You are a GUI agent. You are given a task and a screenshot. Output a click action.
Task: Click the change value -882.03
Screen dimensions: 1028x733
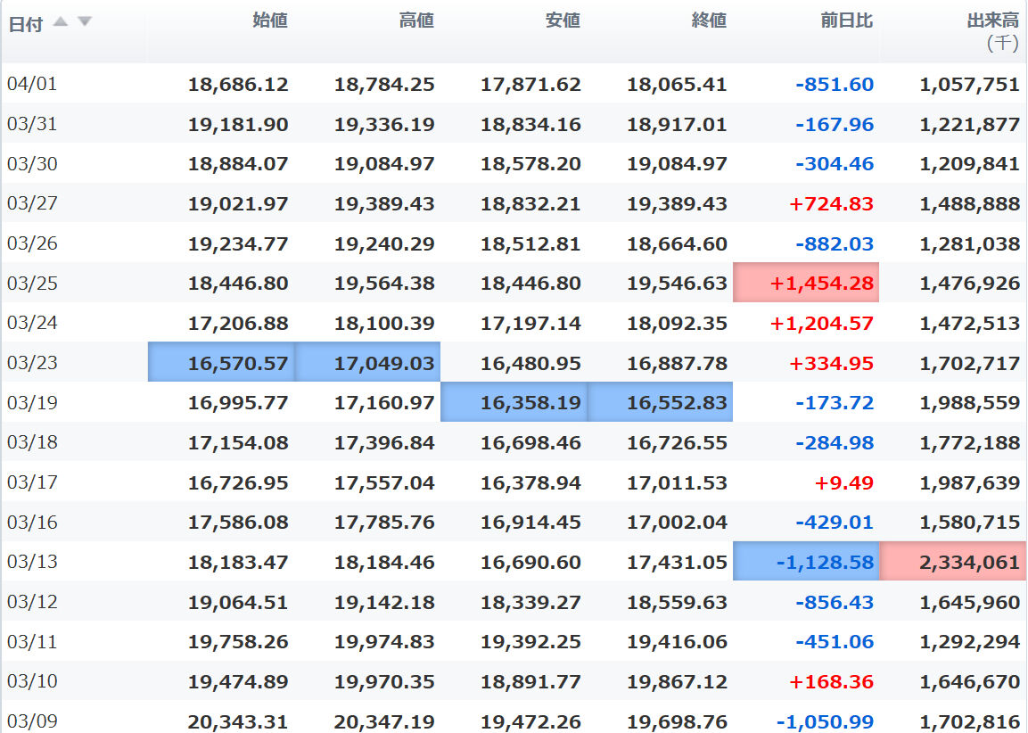(834, 244)
